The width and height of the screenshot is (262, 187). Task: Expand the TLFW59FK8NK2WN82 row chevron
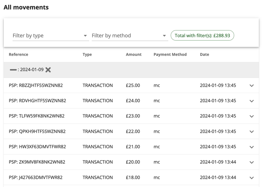click(251, 116)
